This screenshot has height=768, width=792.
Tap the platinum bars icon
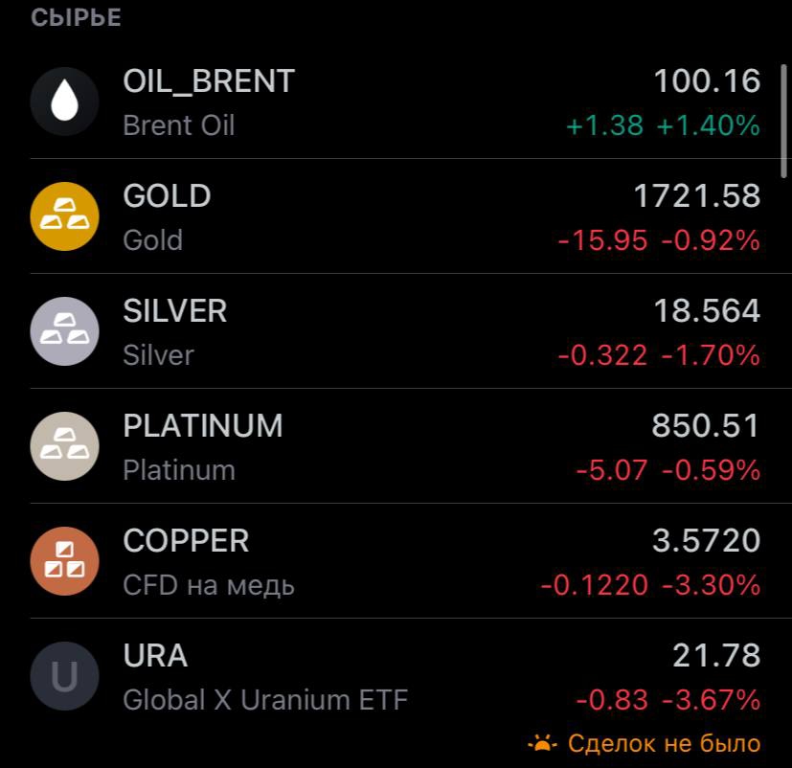coord(65,446)
